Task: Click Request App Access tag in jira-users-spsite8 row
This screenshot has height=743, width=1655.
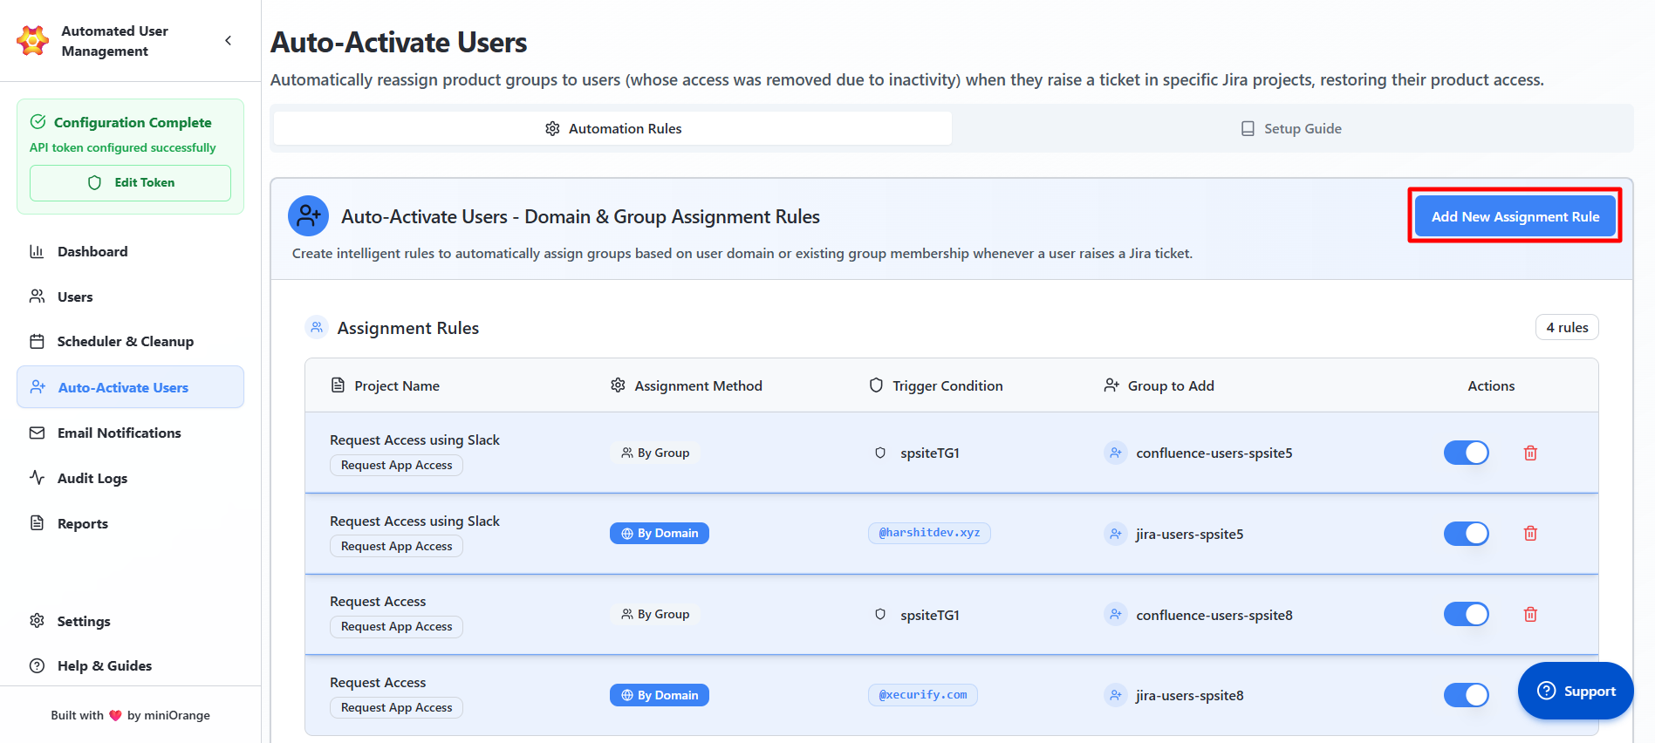Action: pyautogui.click(x=396, y=708)
